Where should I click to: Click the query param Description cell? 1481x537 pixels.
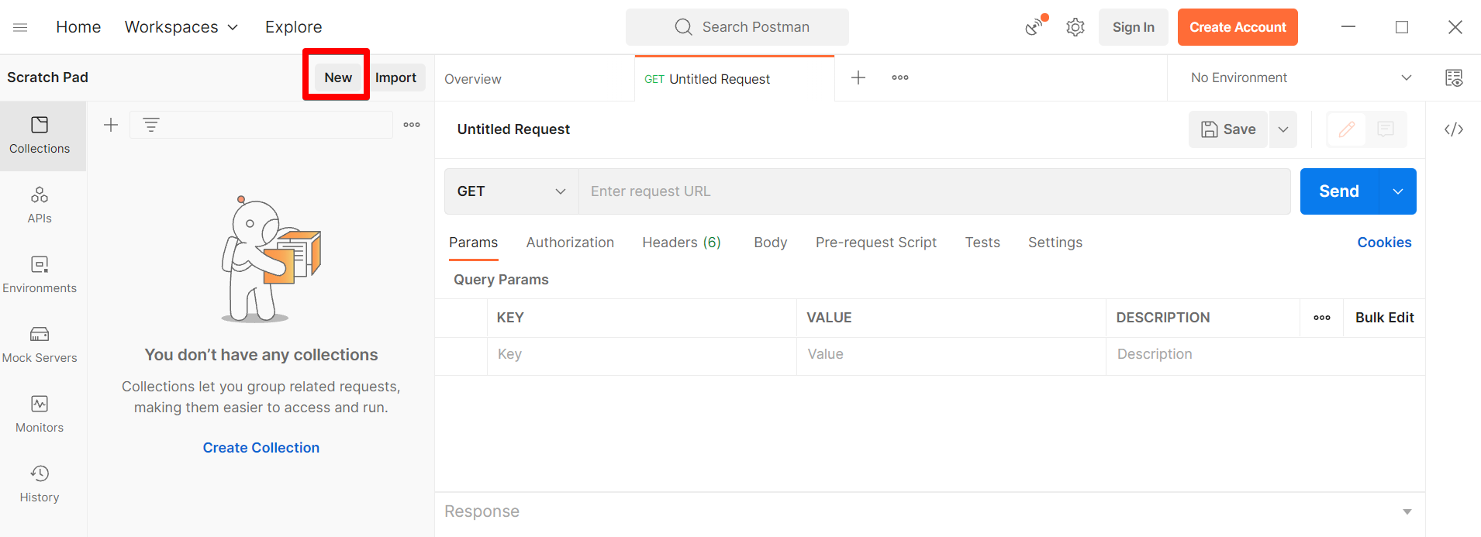1265,355
